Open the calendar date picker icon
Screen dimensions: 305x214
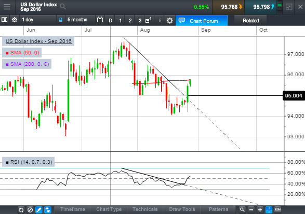[100, 20]
